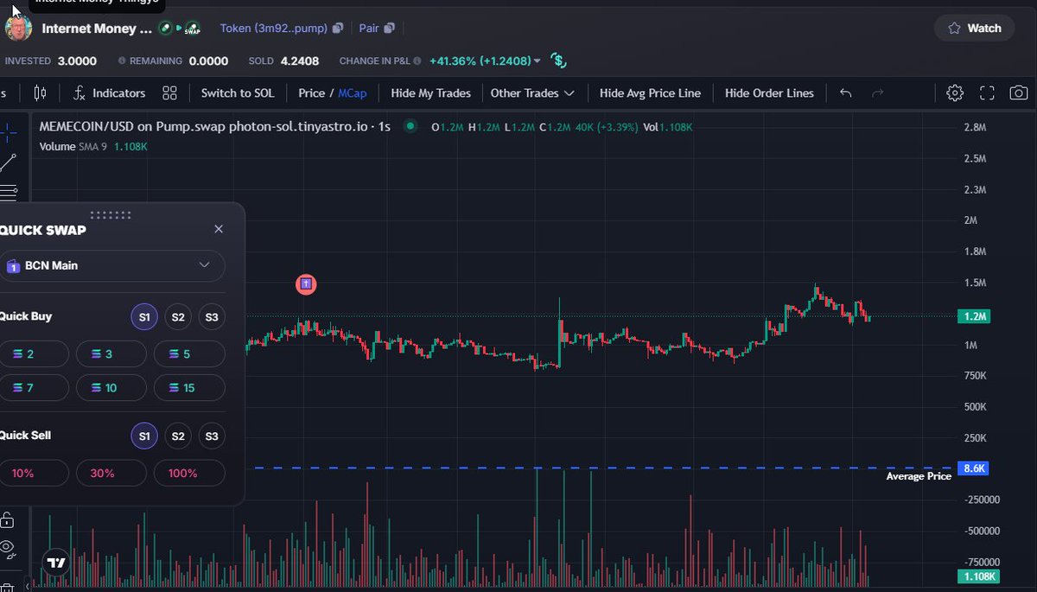Click the 1.2M current price label
1037x592 pixels.
pyautogui.click(x=975, y=316)
